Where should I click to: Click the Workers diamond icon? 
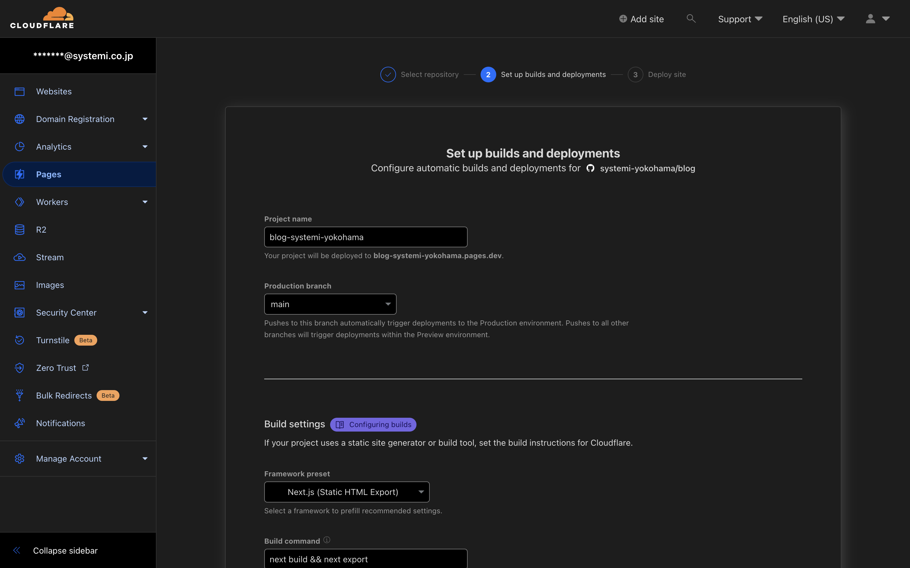[20, 202]
